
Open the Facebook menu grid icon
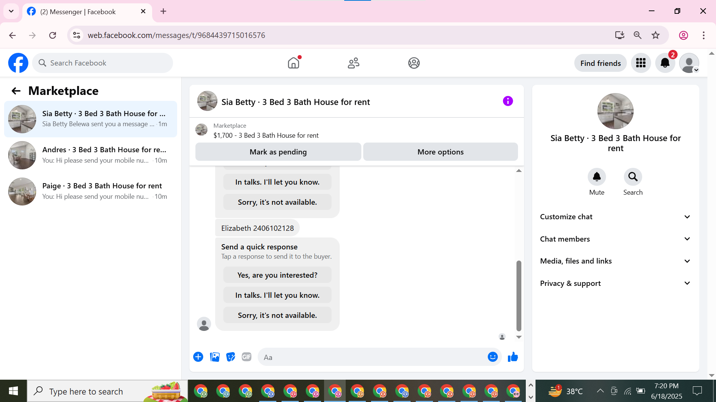point(641,63)
